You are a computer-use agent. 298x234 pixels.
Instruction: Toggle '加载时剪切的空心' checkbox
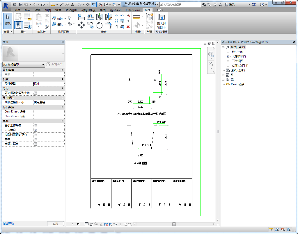coord(36,135)
